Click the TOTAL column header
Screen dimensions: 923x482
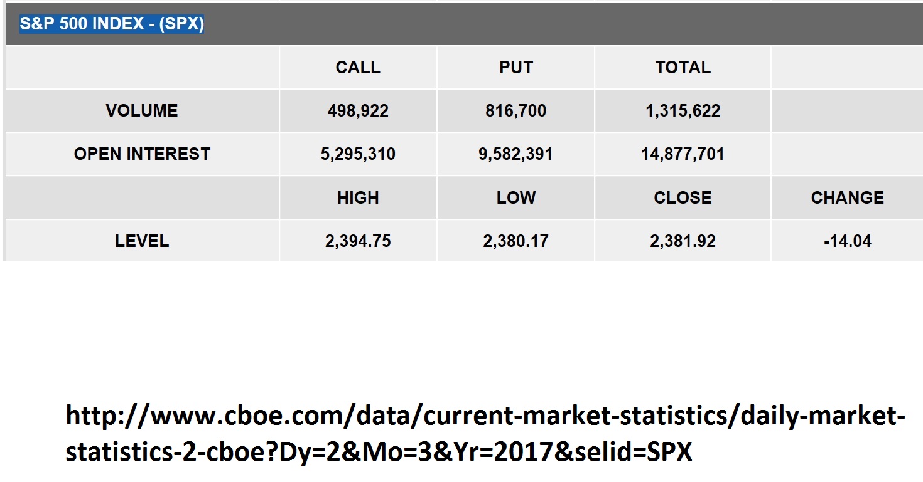683,68
